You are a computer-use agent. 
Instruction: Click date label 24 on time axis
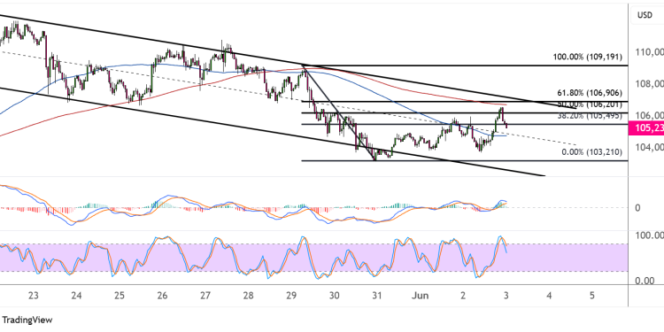(76, 296)
